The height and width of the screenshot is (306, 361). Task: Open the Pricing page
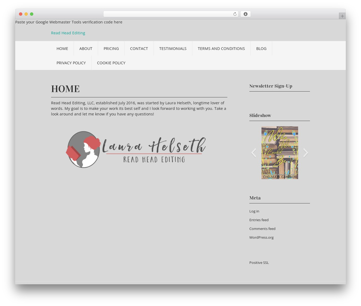click(111, 49)
